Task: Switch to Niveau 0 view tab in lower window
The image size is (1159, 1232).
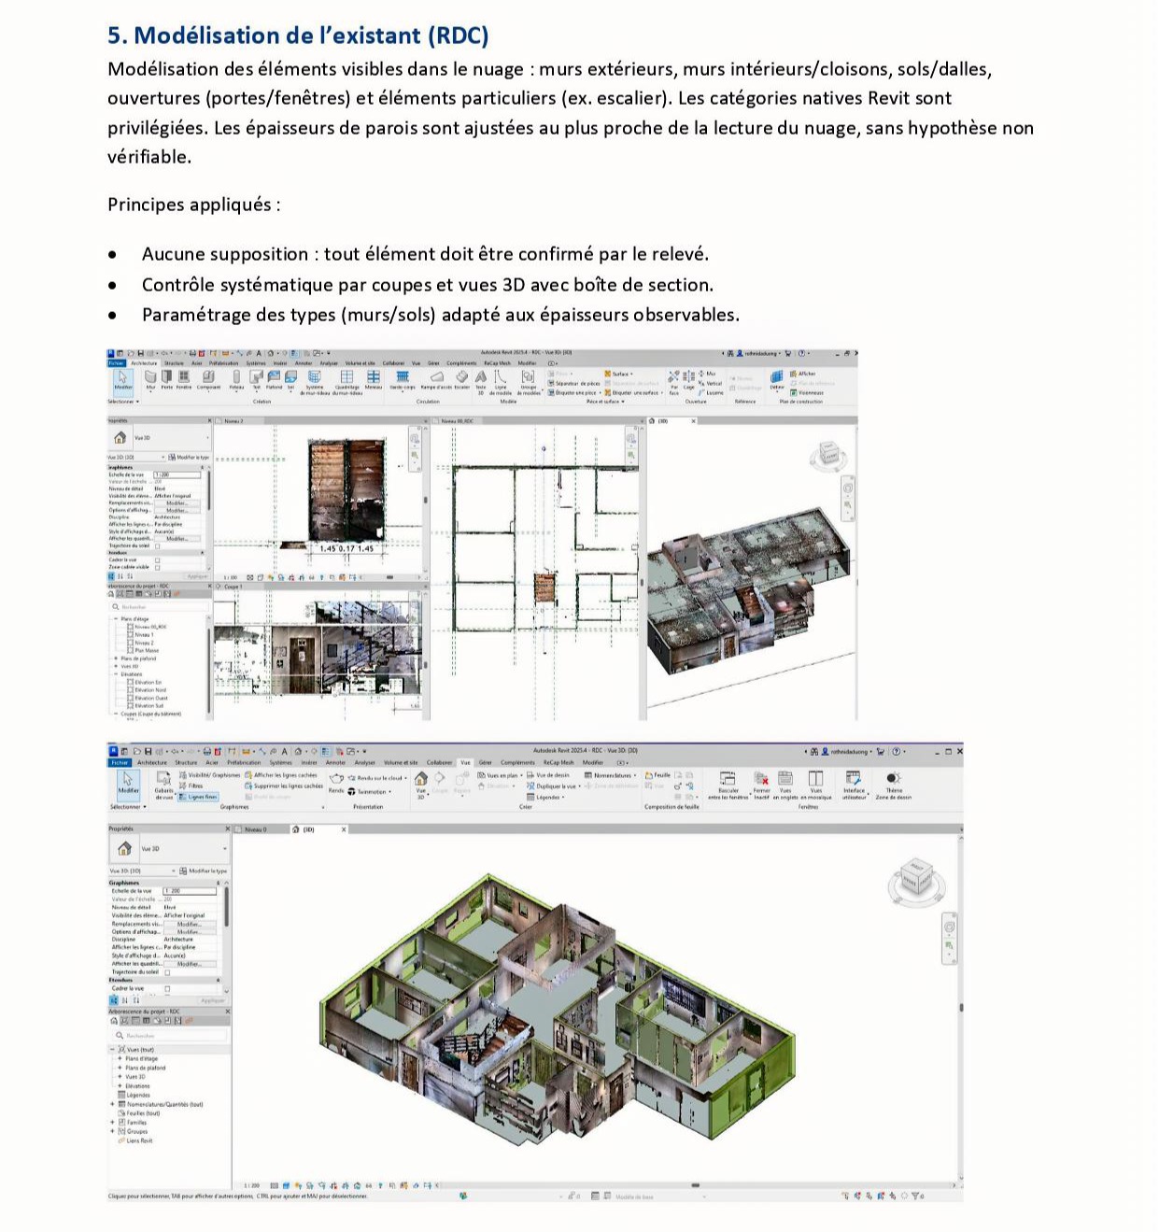Action: coord(256,829)
